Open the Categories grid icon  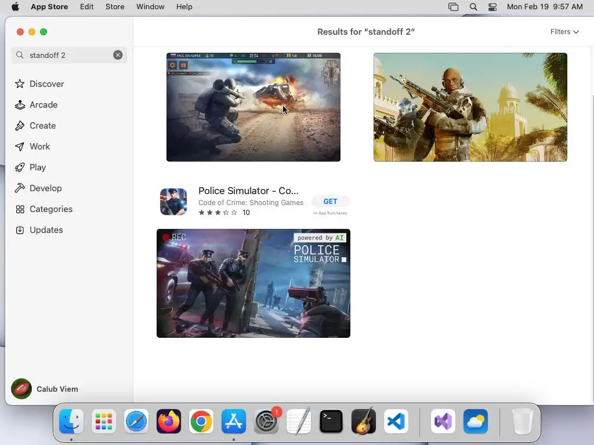click(20, 209)
